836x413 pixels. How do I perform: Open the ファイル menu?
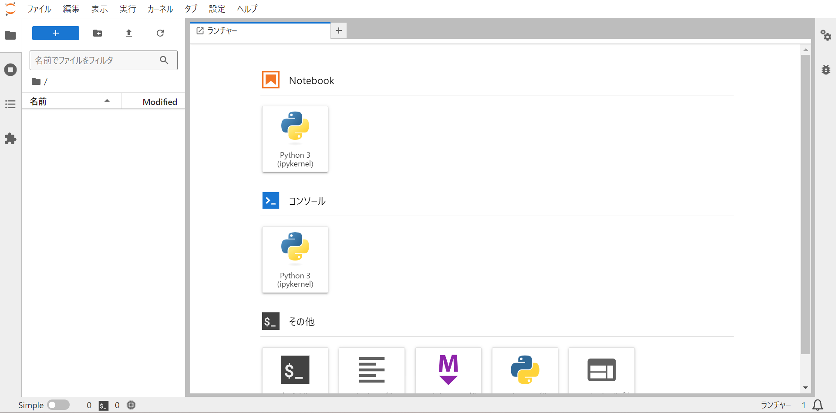coord(39,9)
